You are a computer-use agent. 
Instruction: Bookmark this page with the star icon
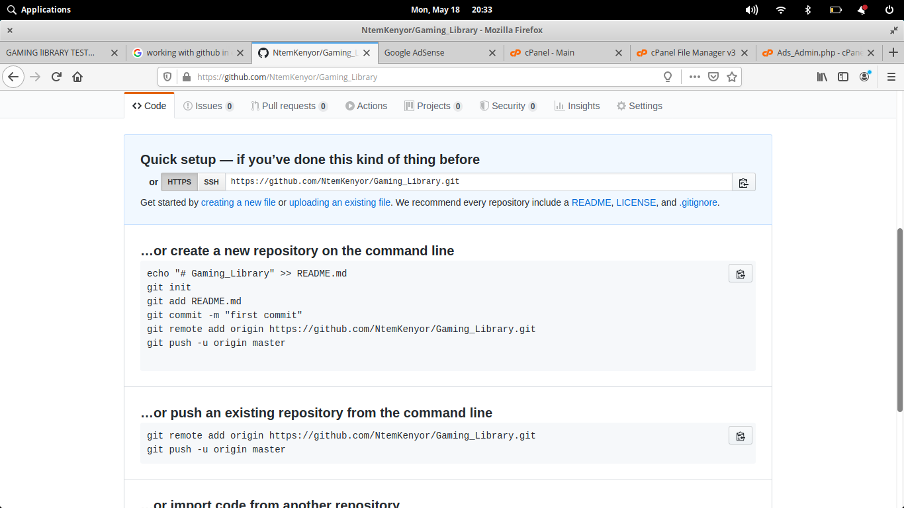click(x=731, y=77)
